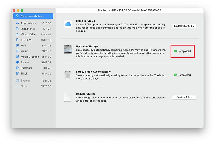
Task: Click the Optimize Storage hard drive icon
Action: [68, 49]
